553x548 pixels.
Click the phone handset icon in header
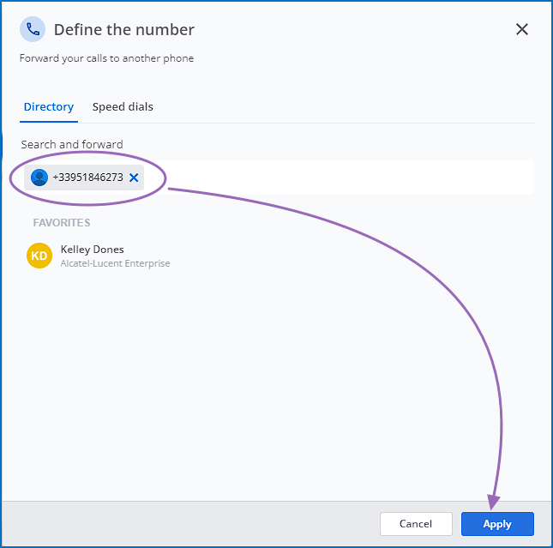(33, 29)
